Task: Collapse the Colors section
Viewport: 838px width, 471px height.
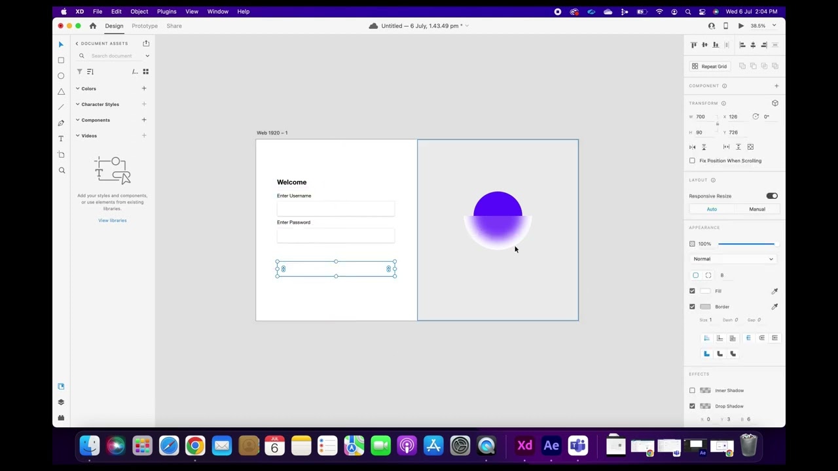Action: point(77,88)
